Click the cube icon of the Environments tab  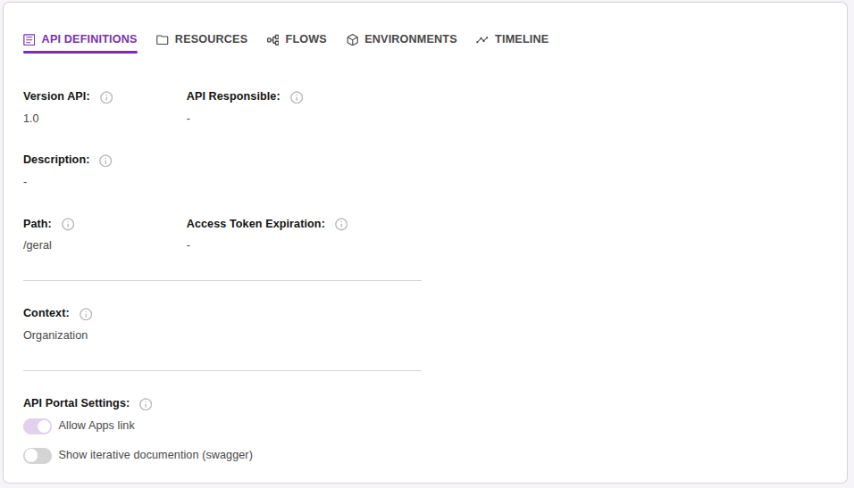click(x=353, y=40)
